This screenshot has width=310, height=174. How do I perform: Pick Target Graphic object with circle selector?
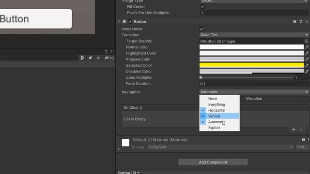click(x=307, y=41)
